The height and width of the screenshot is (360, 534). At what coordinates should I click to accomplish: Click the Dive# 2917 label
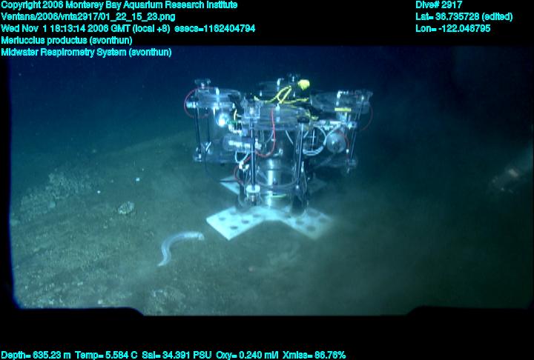point(438,5)
